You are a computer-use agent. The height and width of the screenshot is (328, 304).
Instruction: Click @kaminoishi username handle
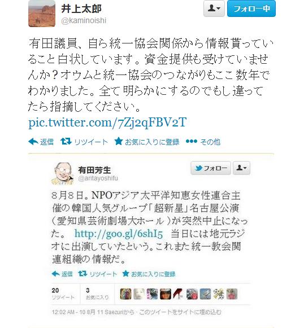[x=84, y=20]
